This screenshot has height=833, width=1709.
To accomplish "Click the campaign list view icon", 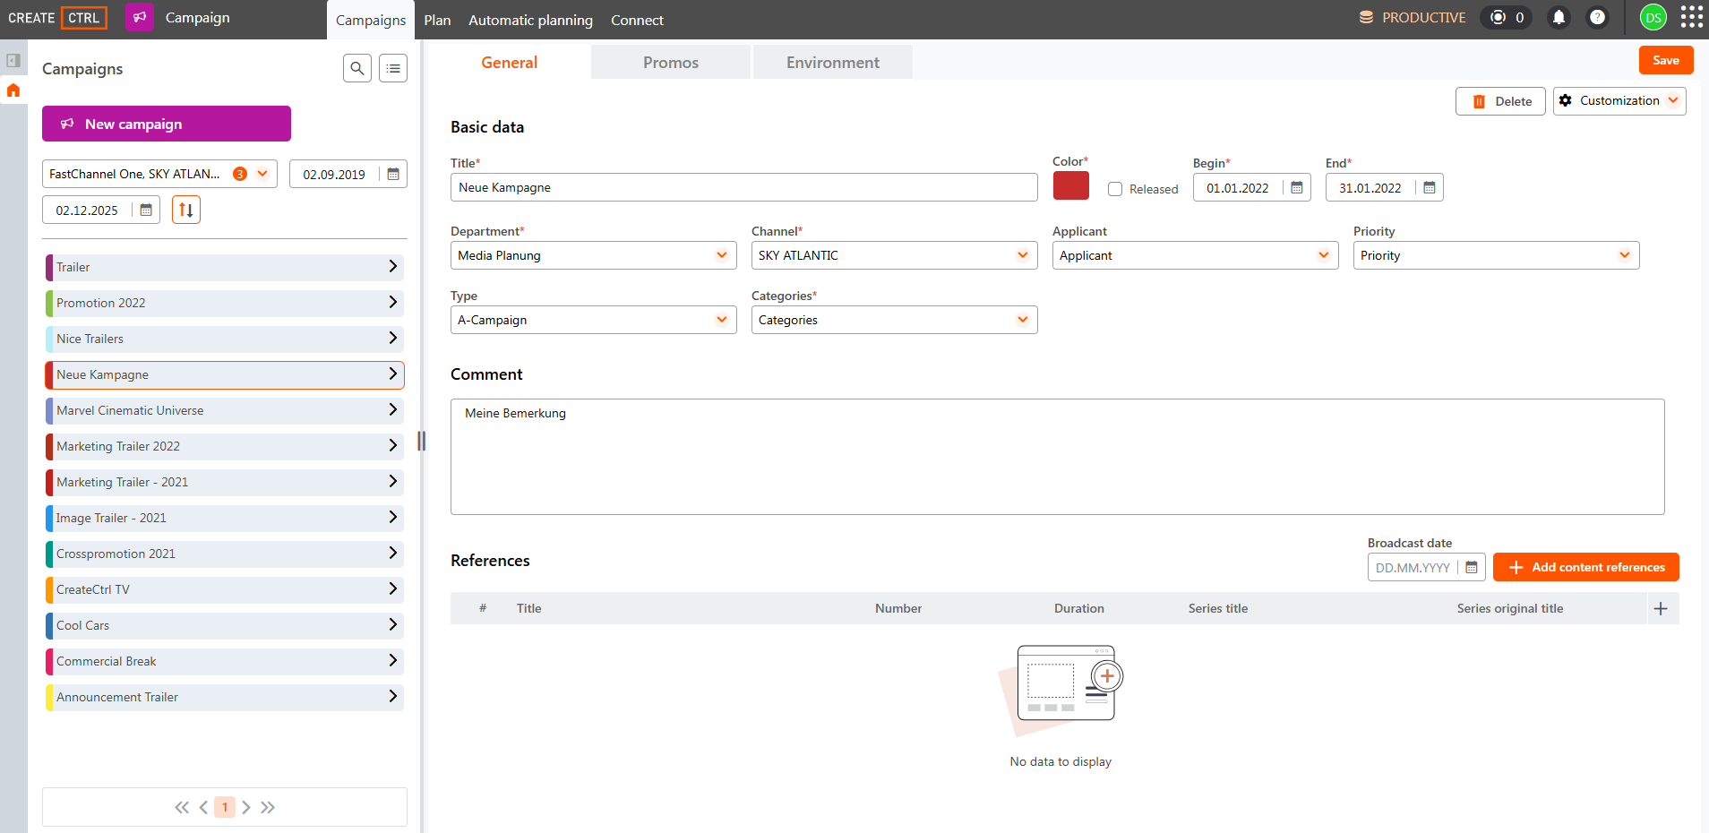I will tap(393, 68).
